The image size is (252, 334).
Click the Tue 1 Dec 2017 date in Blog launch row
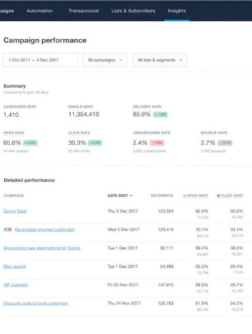tap(123, 267)
